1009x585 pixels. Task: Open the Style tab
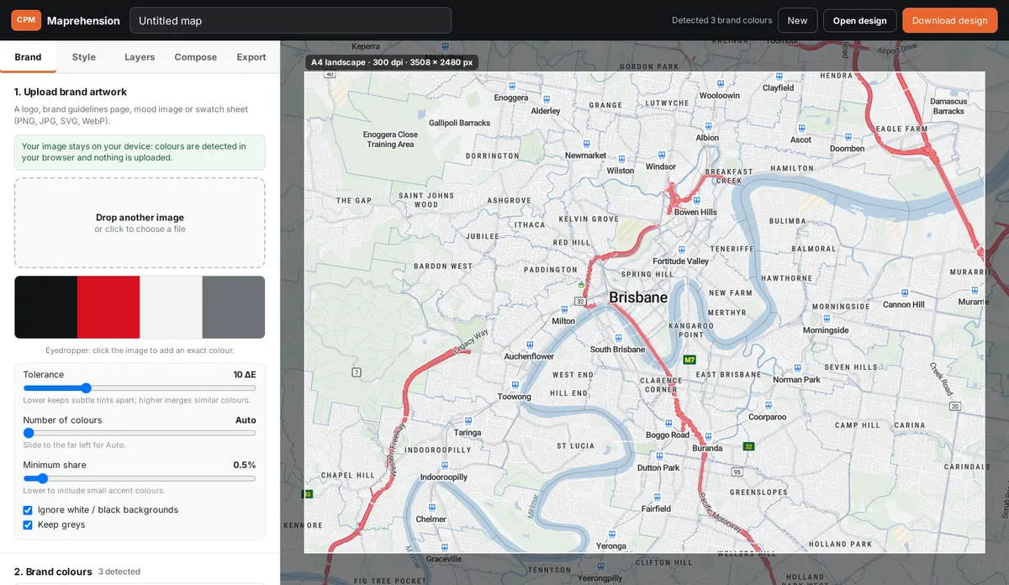tap(84, 57)
